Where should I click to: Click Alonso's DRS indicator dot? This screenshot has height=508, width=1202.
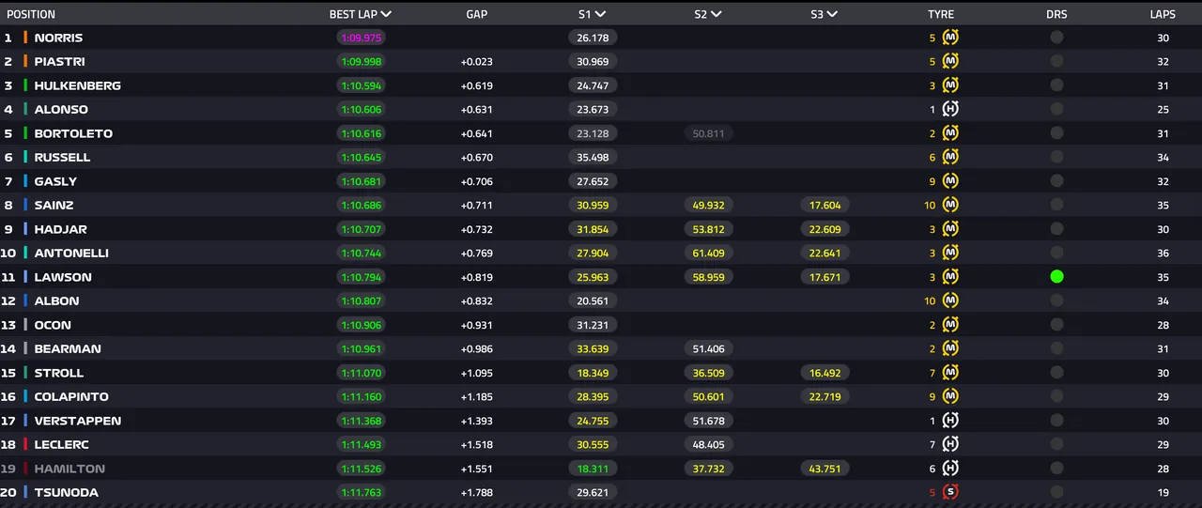1056,109
